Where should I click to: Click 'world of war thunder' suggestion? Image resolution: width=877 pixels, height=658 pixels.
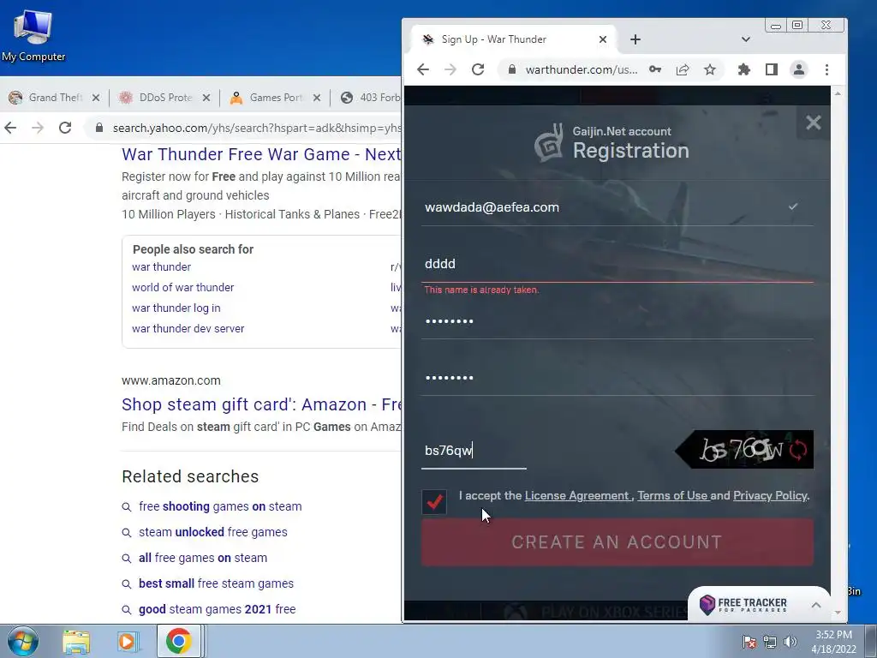click(183, 288)
